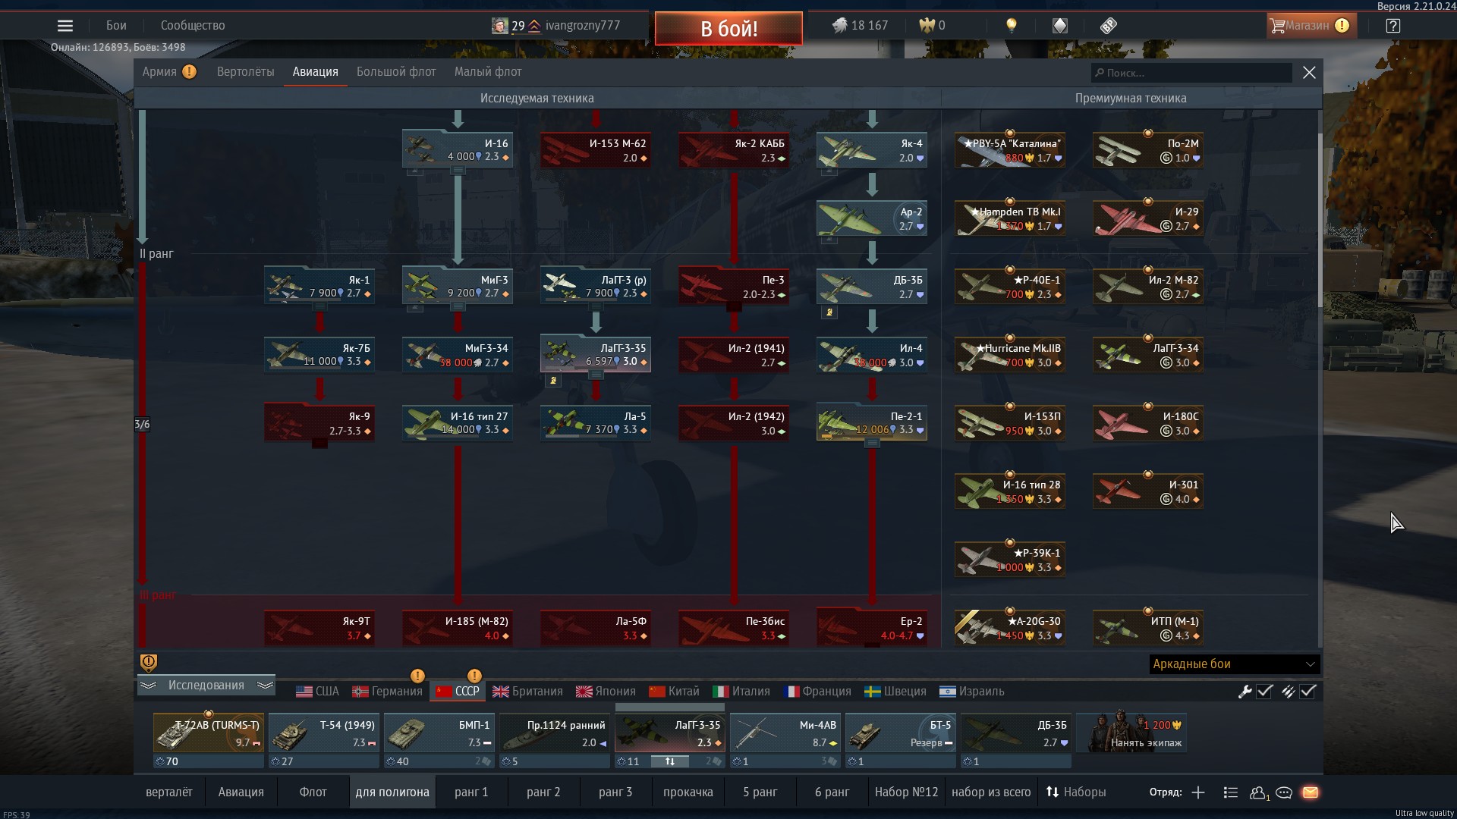The height and width of the screenshot is (819, 1457).
Task: Open the squad list icon
Action: click(1231, 792)
